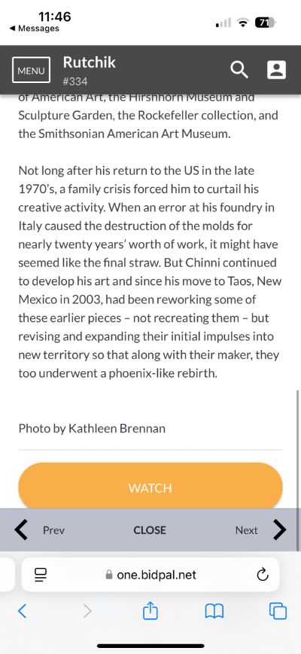Tap the right chevron for next item

[x=280, y=530]
